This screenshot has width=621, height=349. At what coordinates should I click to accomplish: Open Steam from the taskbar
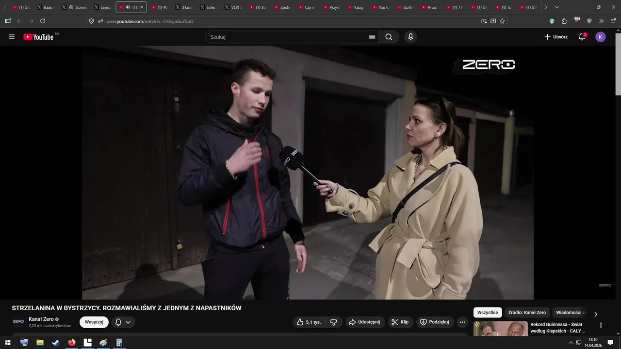(56, 343)
